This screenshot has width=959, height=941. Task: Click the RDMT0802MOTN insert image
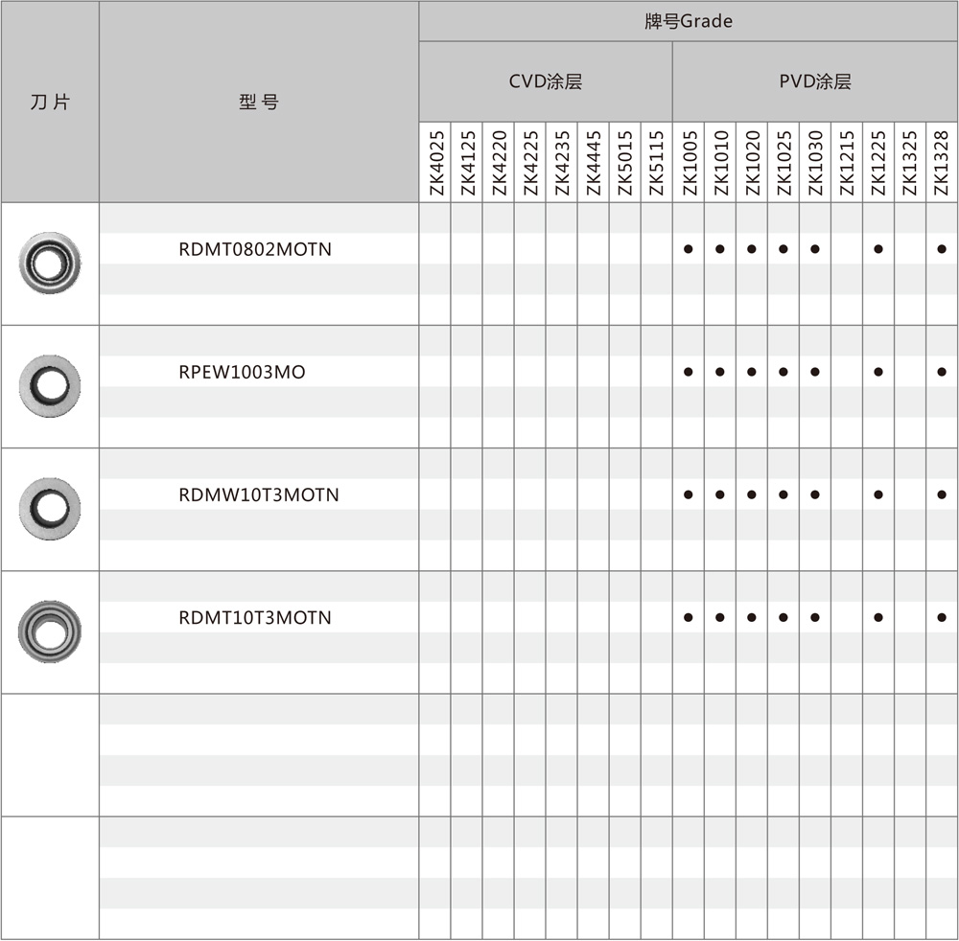click(50, 262)
